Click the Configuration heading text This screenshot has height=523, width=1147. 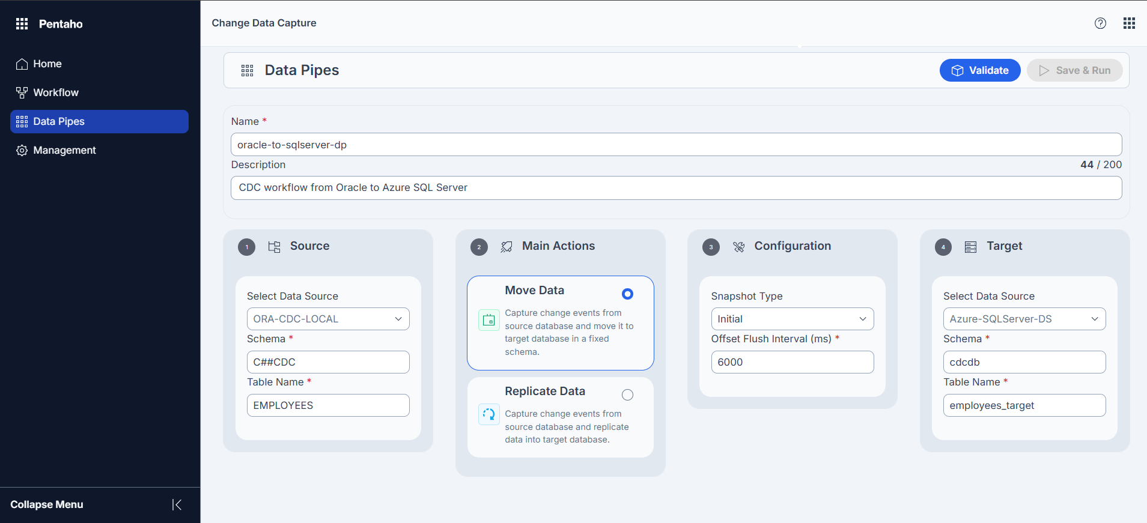point(793,246)
